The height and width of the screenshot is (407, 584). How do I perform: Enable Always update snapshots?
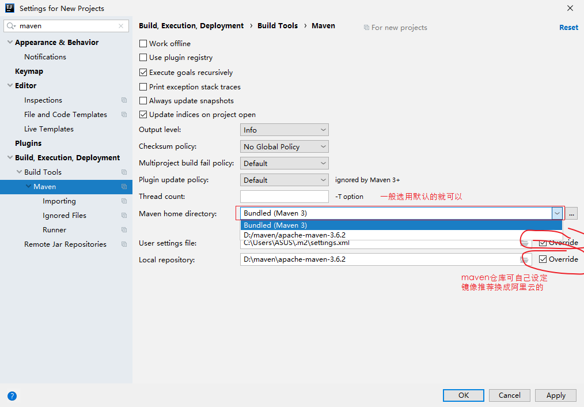pyautogui.click(x=143, y=101)
